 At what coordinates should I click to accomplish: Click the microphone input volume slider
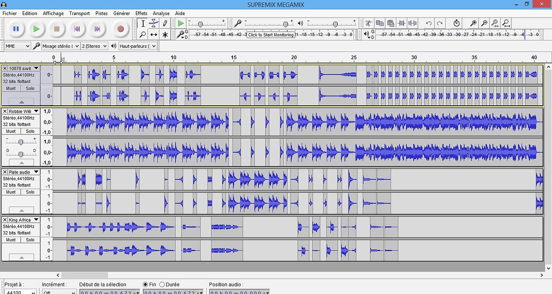268,24
